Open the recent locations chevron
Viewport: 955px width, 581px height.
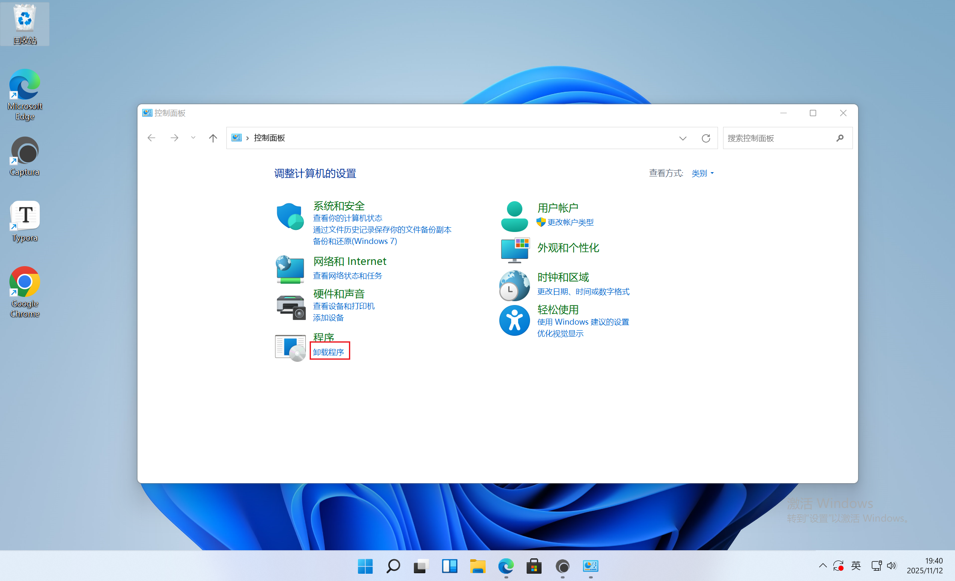pyautogui.click(x=193, y=138)
